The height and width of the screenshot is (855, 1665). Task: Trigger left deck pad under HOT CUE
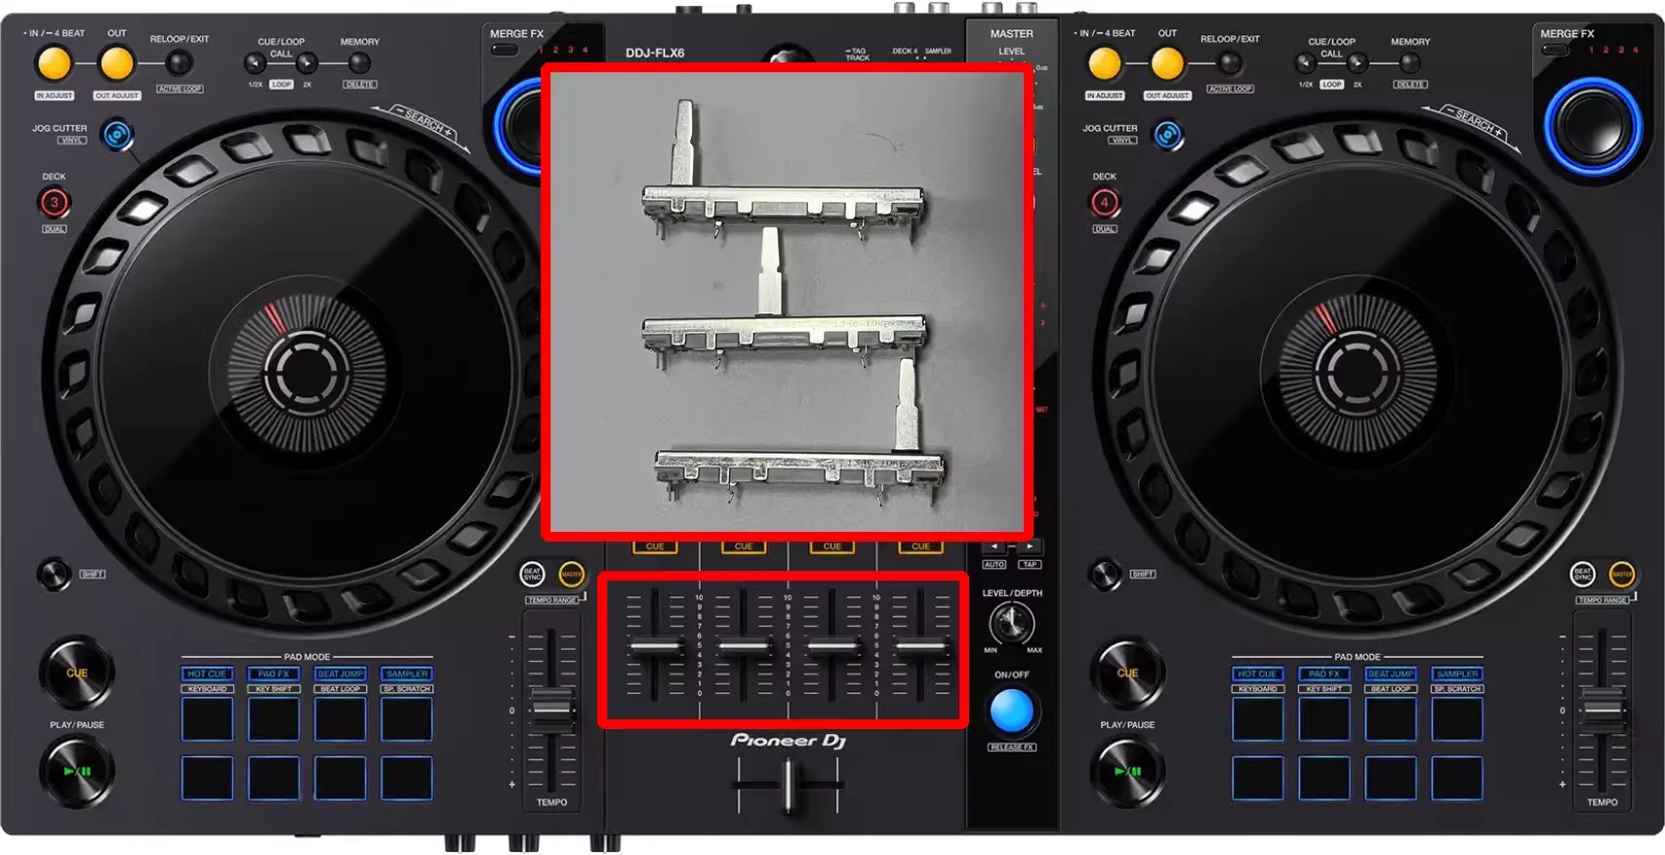point(207,719)
